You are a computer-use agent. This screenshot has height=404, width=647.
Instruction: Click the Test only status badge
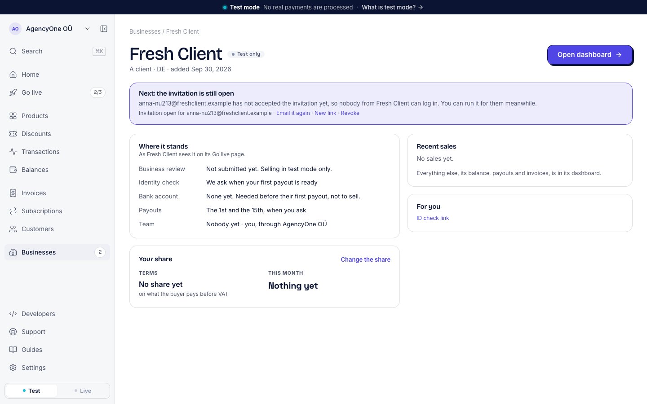click(x=246, y=54)
